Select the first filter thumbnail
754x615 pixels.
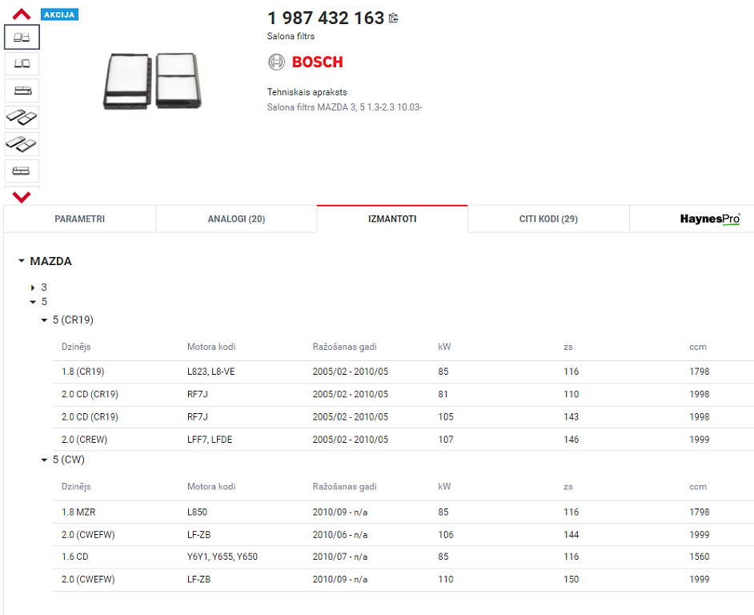tap(22, 37)
